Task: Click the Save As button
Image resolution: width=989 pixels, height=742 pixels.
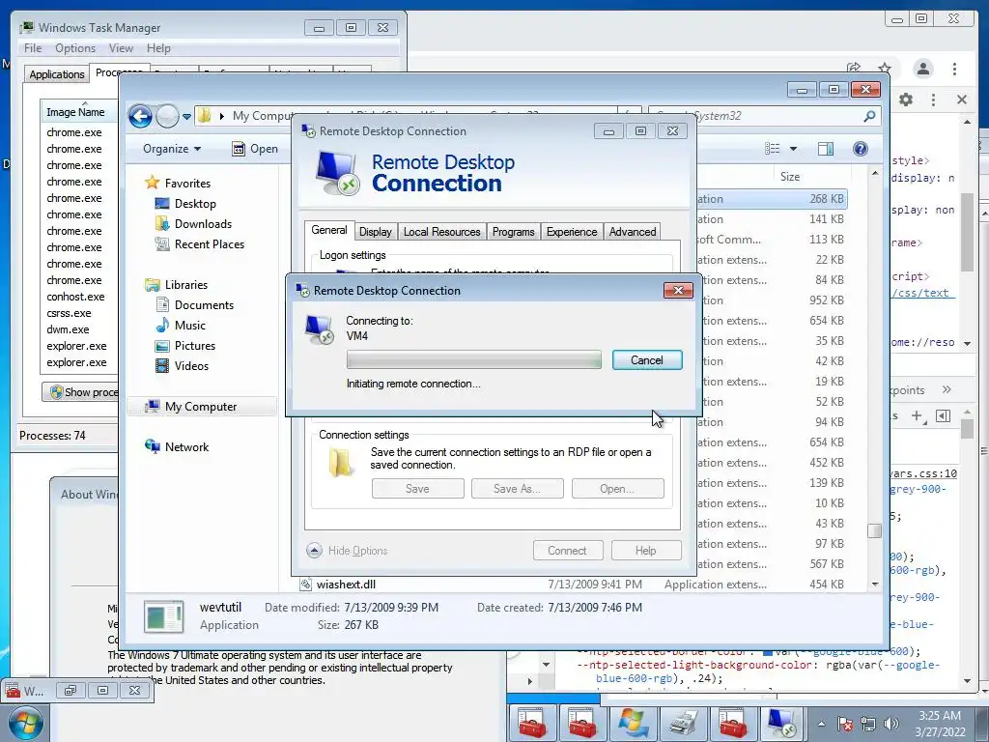Action: [518, 488]
